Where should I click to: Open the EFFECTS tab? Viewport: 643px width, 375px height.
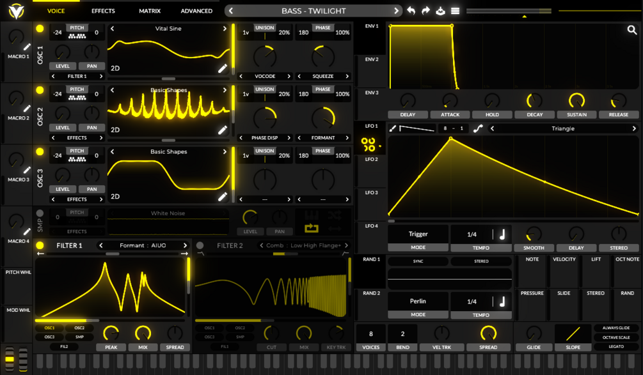tap(103, 11)
